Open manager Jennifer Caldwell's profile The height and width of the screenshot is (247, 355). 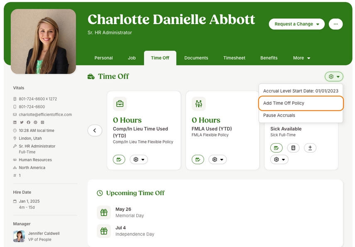click(44, 233)
